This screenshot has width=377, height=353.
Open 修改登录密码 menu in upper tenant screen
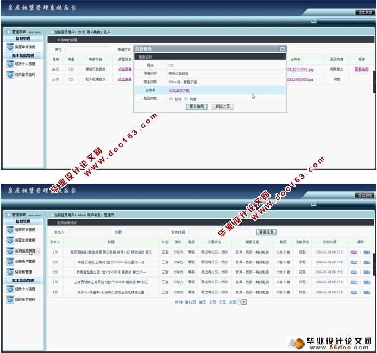click(25, 74)
